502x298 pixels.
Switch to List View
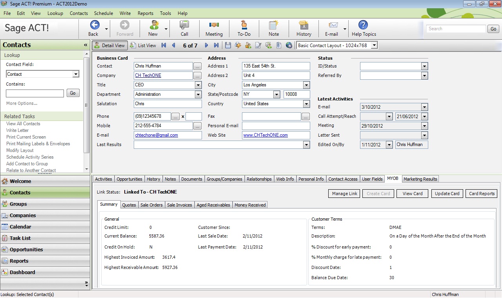144,45
